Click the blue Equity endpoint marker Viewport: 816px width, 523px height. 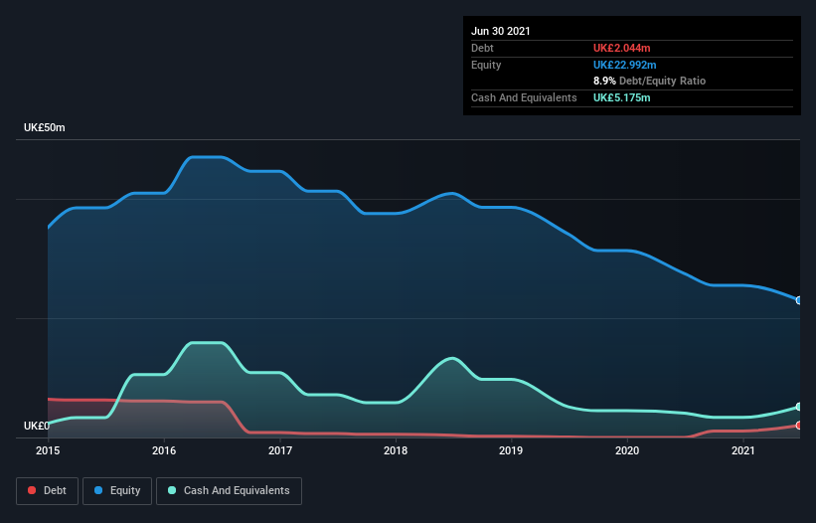tap(799, 300)
